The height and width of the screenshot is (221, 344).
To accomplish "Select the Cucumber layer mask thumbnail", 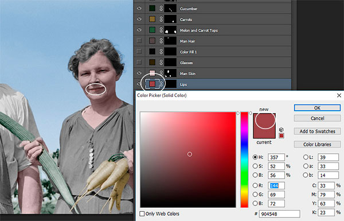I will (x=170, y=9).
